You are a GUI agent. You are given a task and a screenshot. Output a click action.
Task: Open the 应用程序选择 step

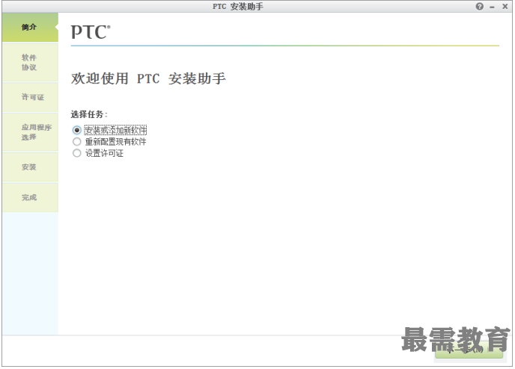coord(30,132)
